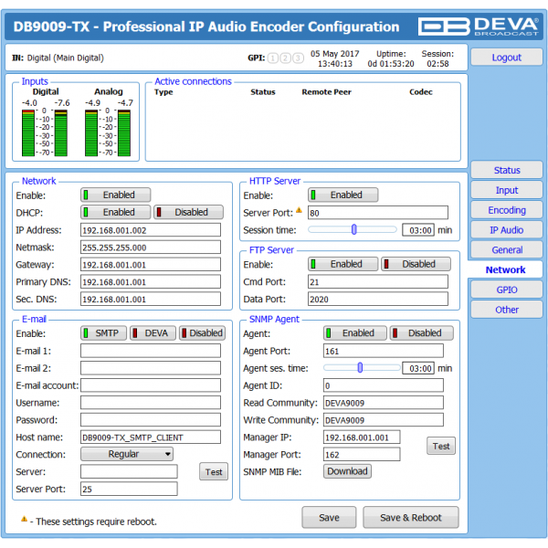
Task: Disable the FTP Server
Action: (416, 264)
